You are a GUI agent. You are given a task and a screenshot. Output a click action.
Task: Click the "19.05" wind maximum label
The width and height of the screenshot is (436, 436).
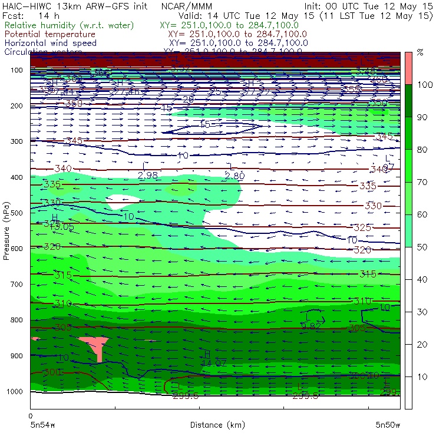[62, 227]
